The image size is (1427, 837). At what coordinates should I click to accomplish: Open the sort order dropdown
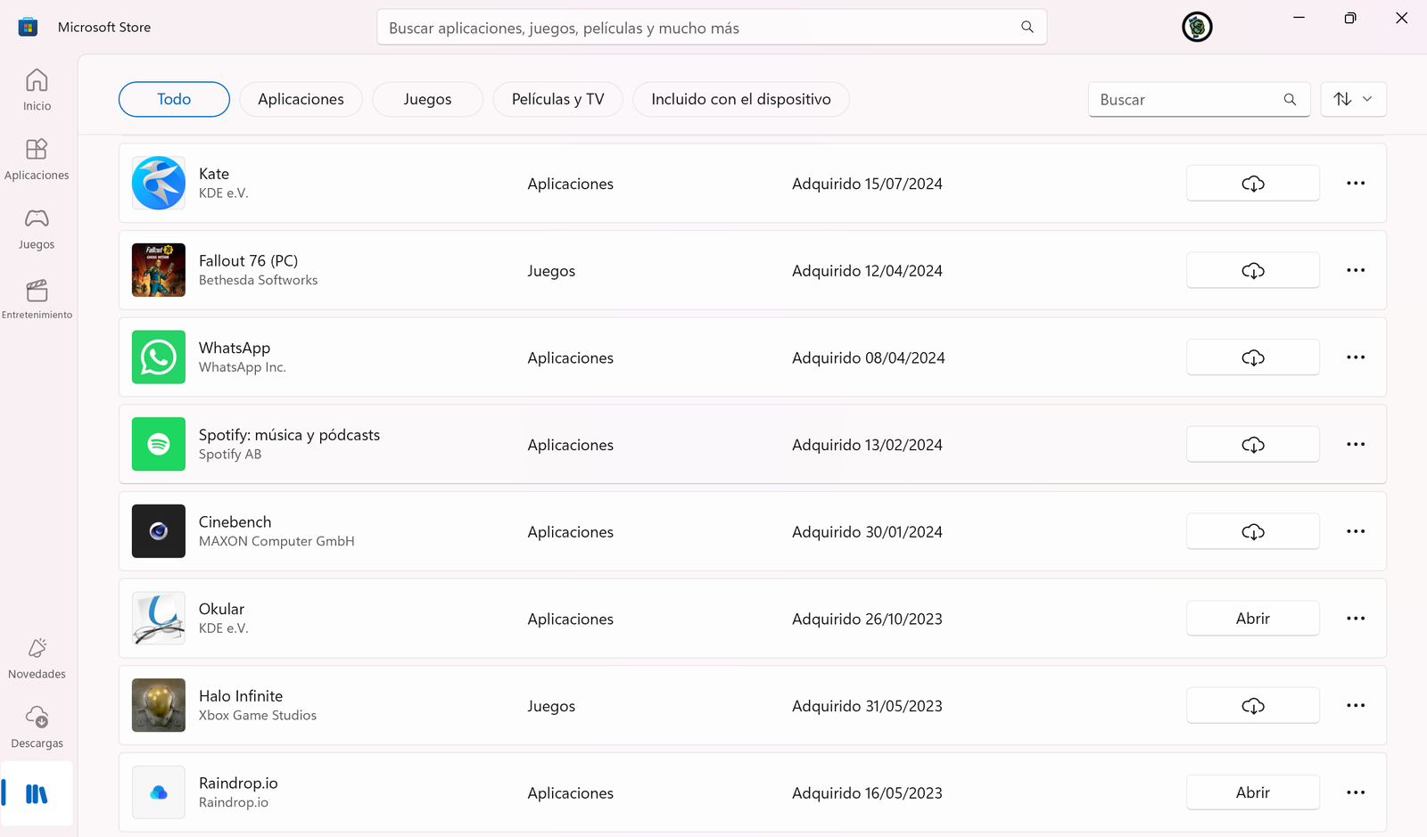coord(1353,99)
